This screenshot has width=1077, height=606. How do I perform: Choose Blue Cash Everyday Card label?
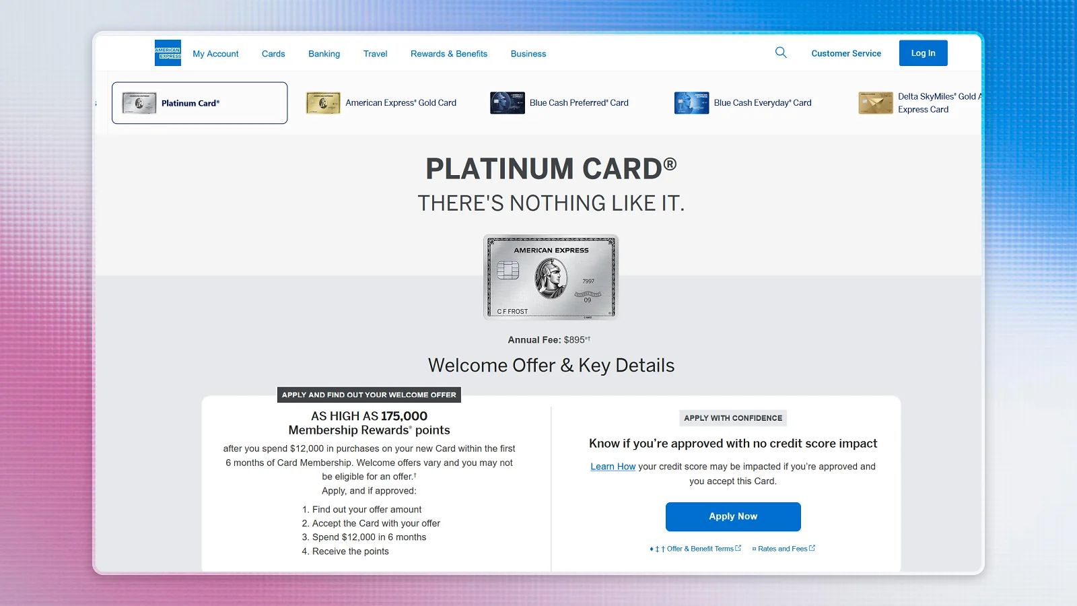763,103
